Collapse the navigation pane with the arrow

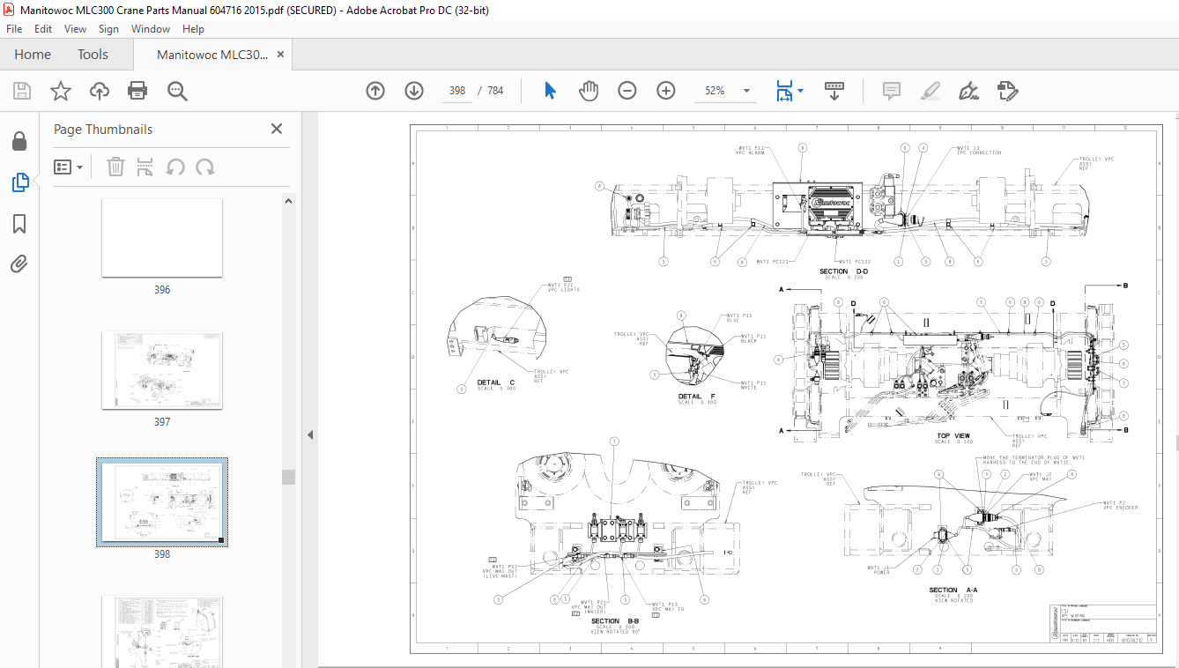point(309,435)
